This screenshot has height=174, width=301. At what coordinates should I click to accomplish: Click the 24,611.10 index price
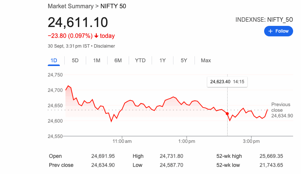tap(78, 22)
